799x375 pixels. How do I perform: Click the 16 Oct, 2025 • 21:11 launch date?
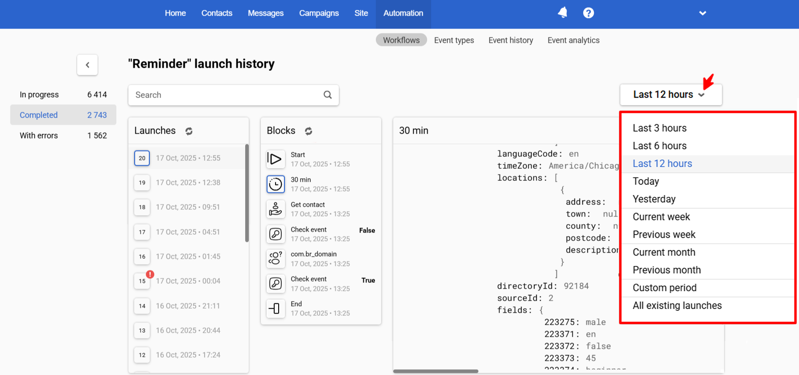coord(188,306)
